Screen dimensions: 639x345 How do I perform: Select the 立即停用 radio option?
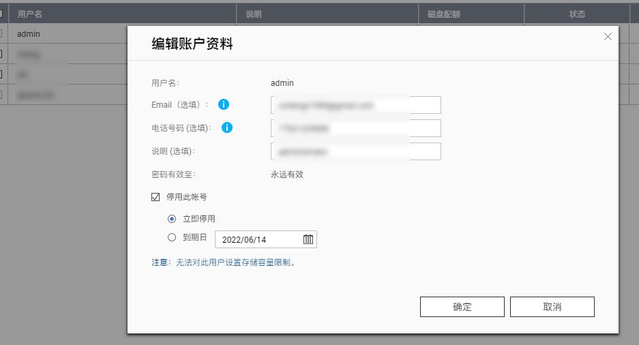(x=172, y=219)
